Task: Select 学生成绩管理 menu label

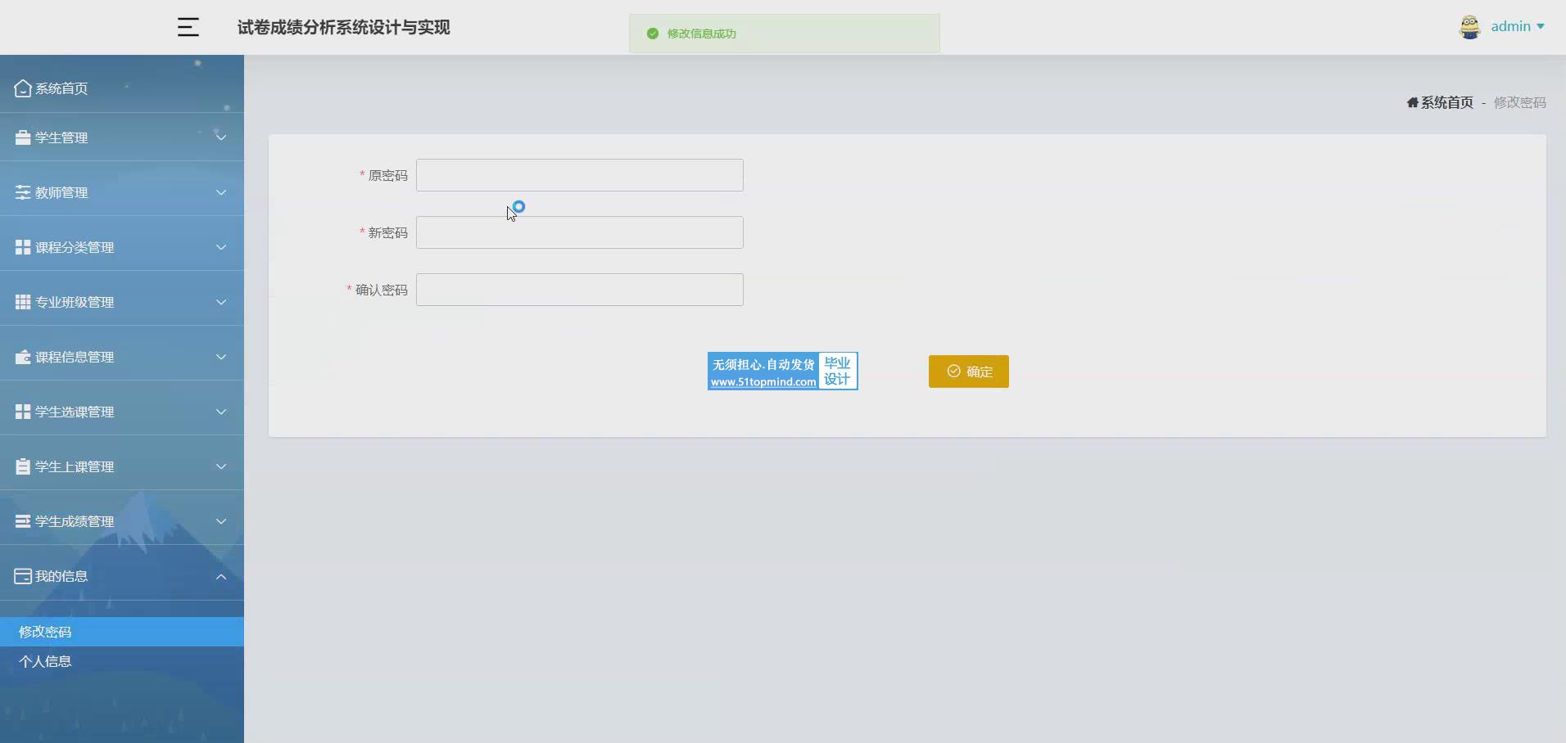Action: point(75,521)
